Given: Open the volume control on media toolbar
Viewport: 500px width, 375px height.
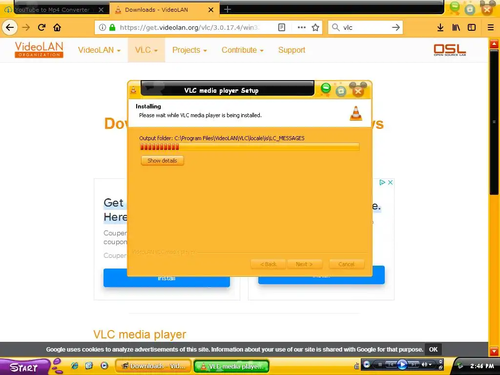Looking at the screenshot, I should [426, 364].
